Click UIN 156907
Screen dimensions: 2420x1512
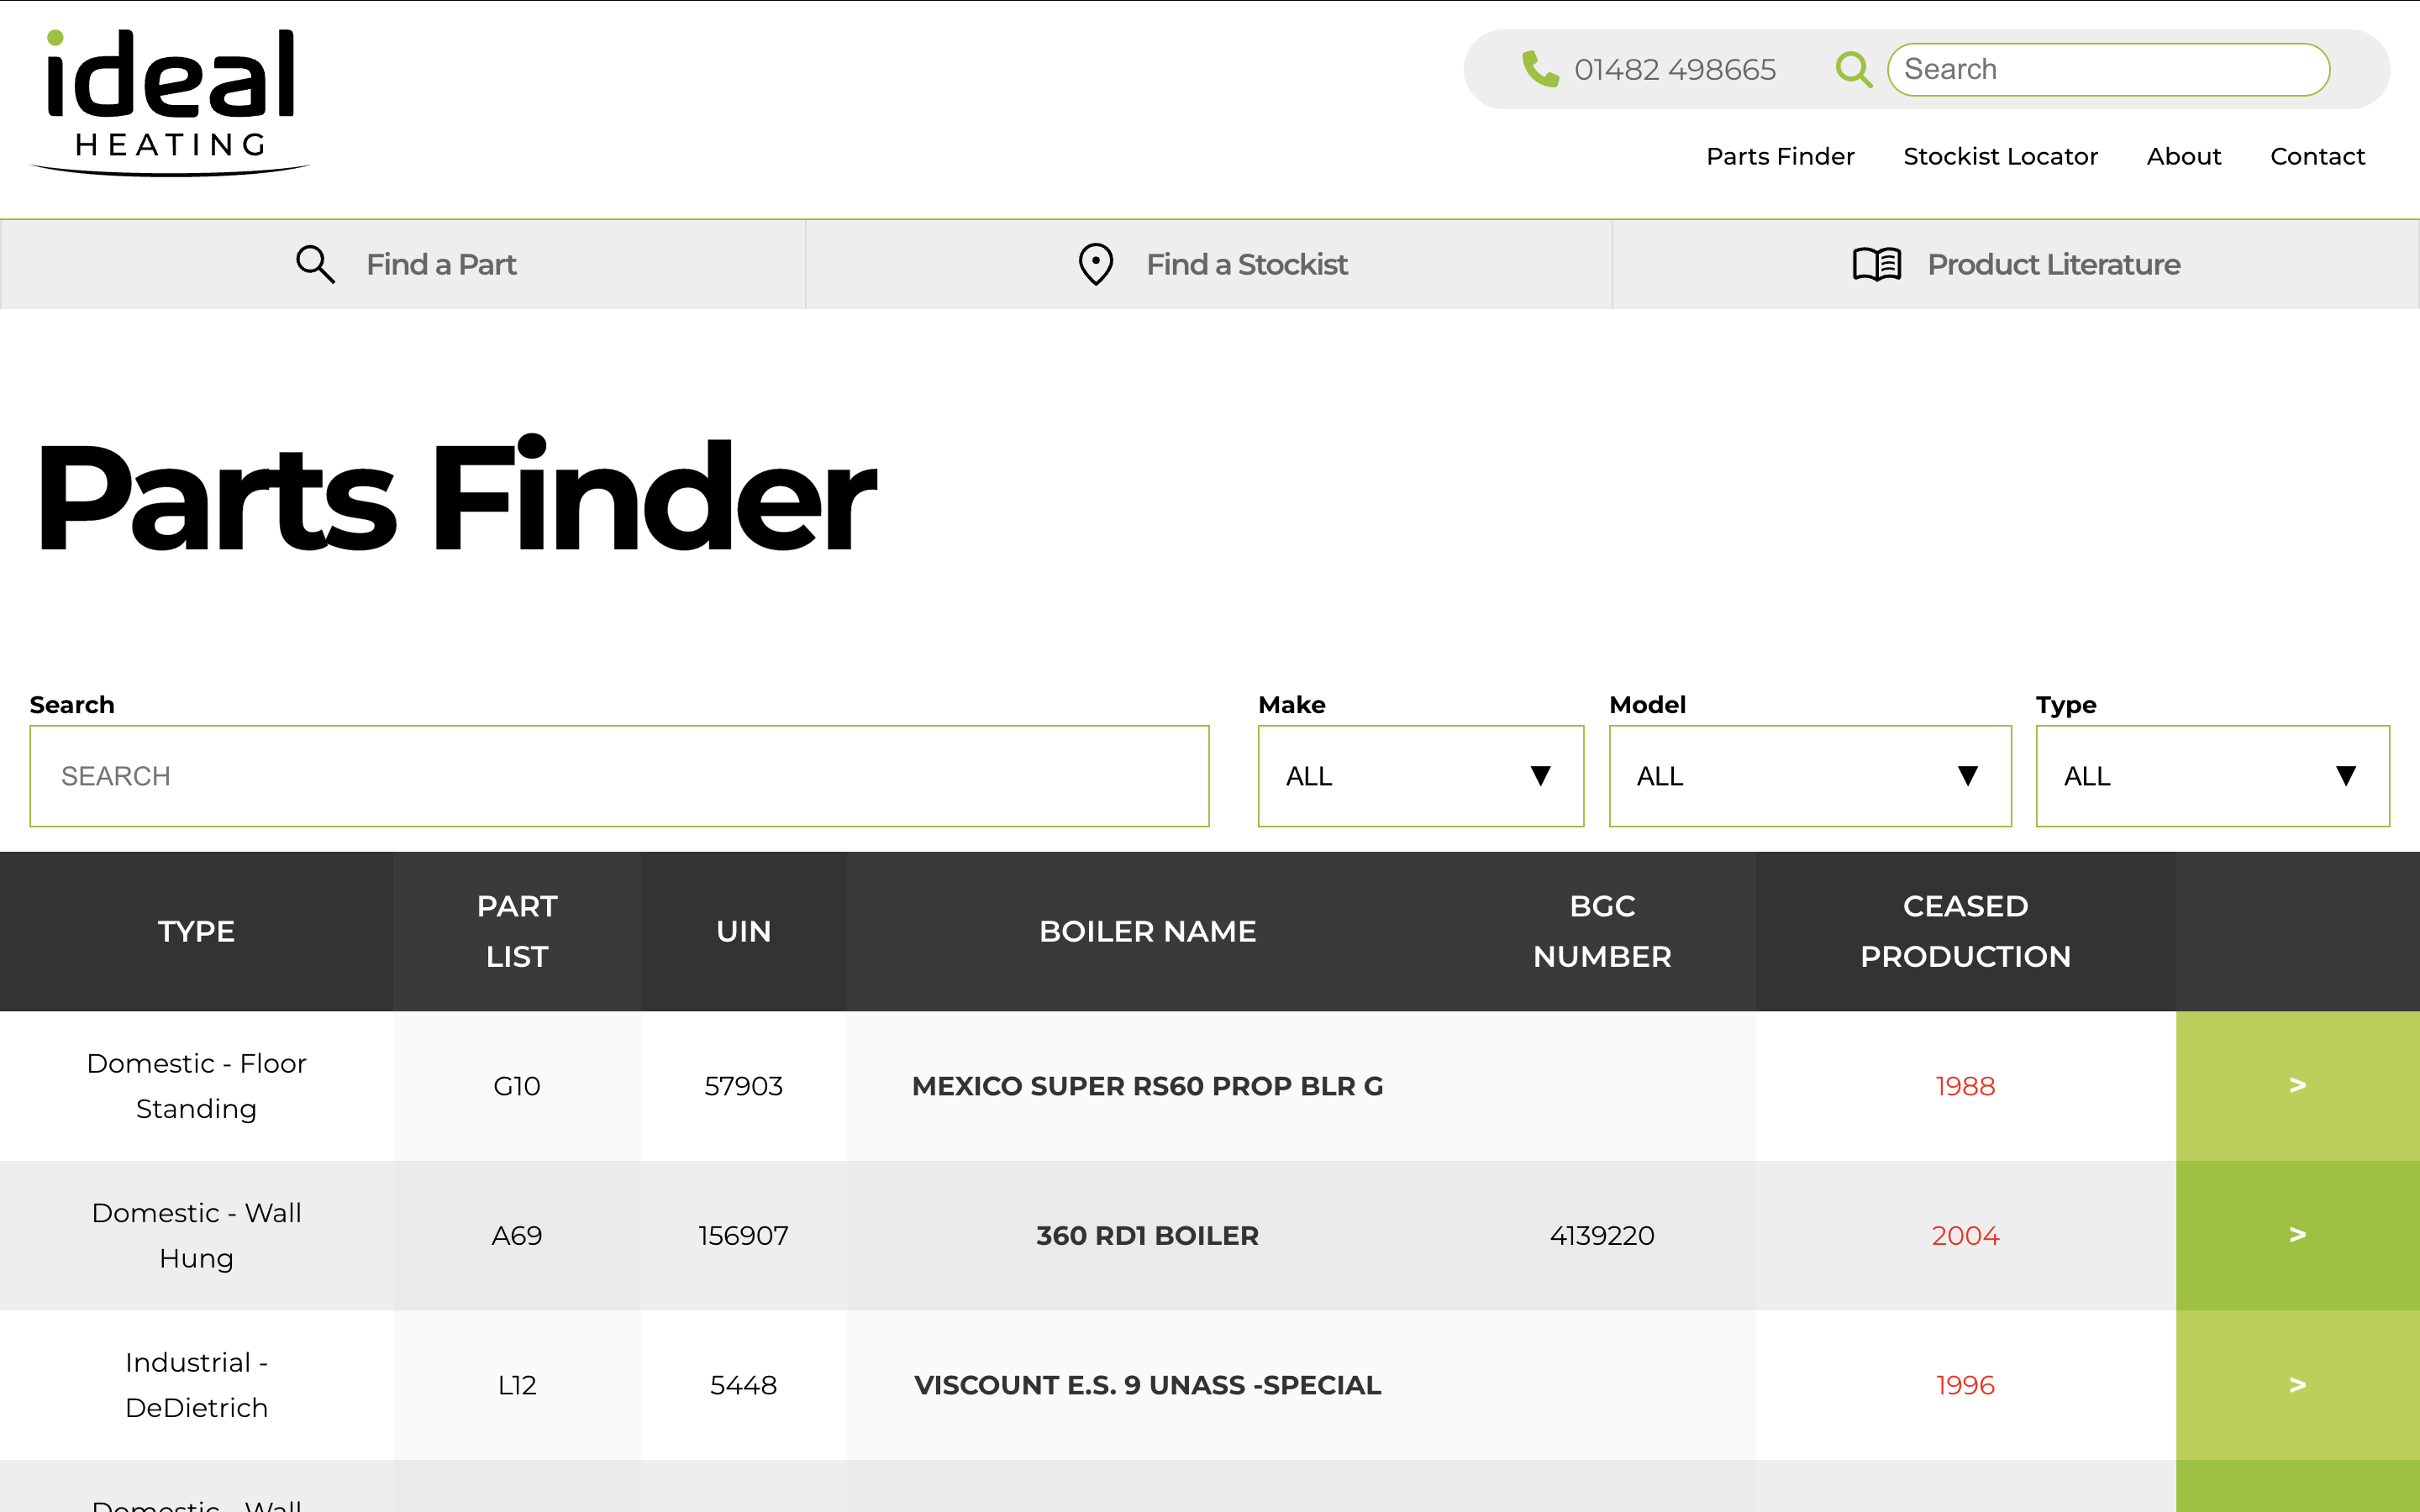point(743,1235)
